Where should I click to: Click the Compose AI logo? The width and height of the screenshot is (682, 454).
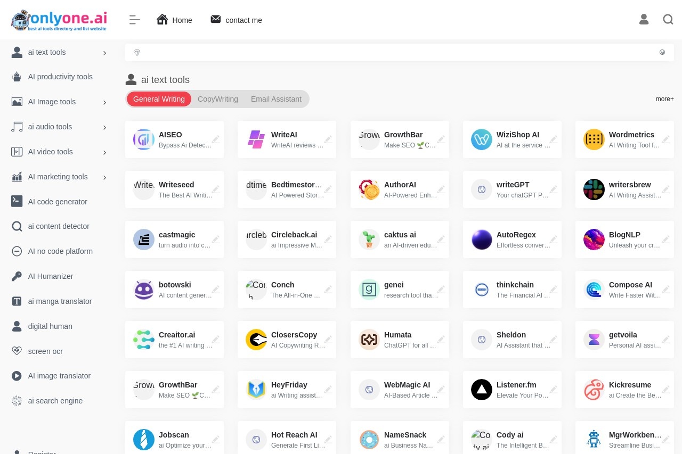point(594,290)
